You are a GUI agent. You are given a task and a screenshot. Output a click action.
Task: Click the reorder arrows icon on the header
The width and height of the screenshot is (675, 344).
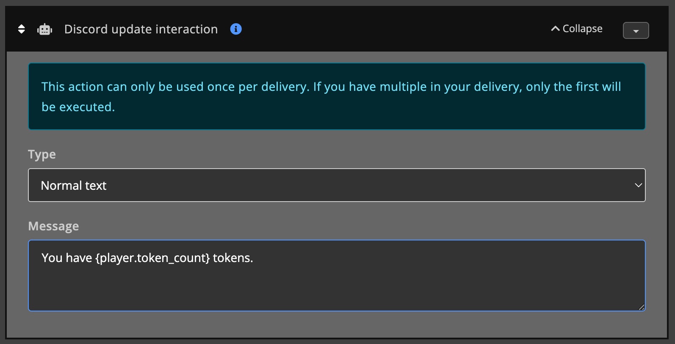(x=21, y=29)
